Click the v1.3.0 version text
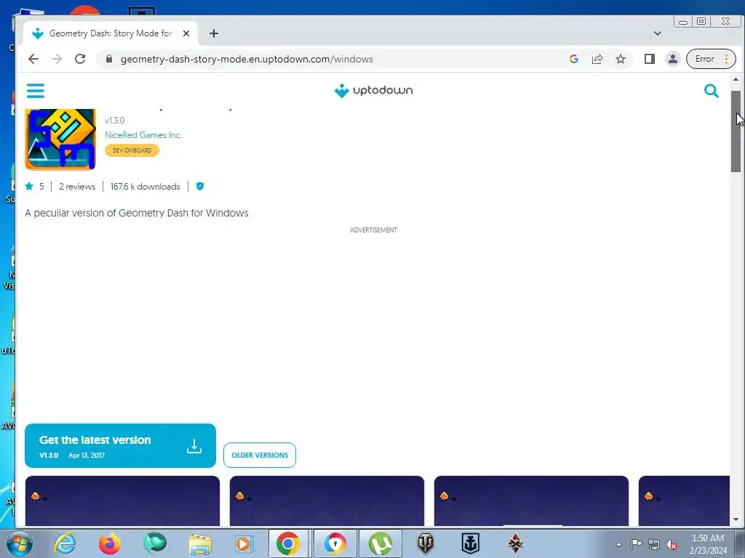 tap(114, 120)
